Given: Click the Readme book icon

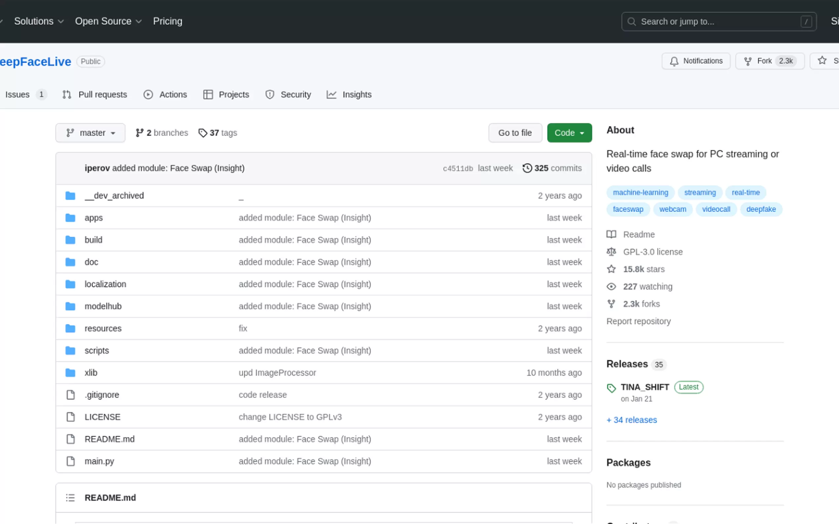Looking at the screenshot, I should [x=611, y=234].
